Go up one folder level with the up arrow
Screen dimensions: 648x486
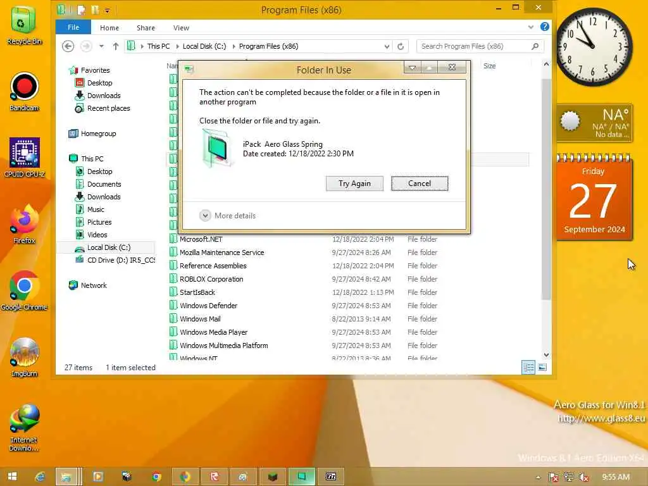tap(116, 46)
